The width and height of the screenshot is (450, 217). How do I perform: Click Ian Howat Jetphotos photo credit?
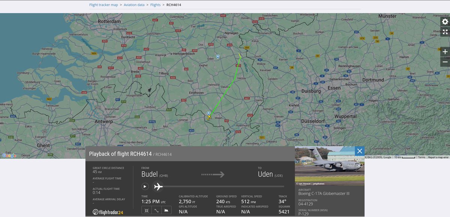coord(310,184)
